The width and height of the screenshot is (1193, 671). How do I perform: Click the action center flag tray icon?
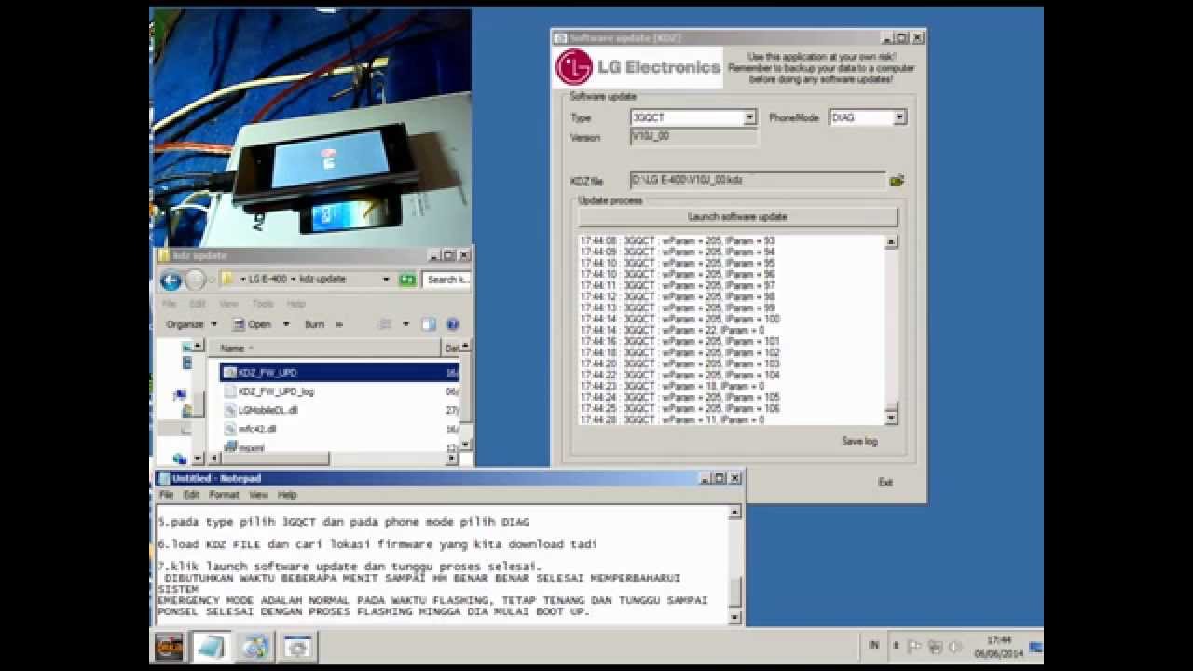[x=915, y=646]
